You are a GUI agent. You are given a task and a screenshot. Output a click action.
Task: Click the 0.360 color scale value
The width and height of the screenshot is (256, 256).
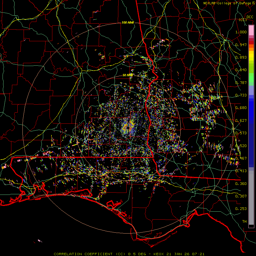tap(241, 184)
